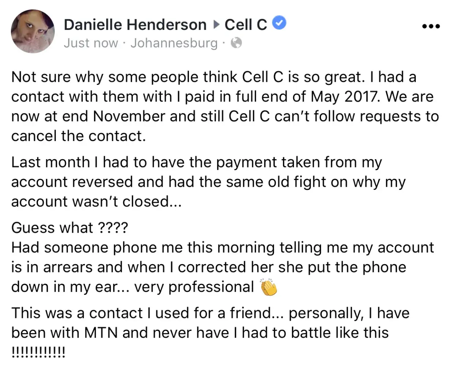This screenshot has height=379, width=453.
Task: Click the row of exclamation marks
Action: 38,352
